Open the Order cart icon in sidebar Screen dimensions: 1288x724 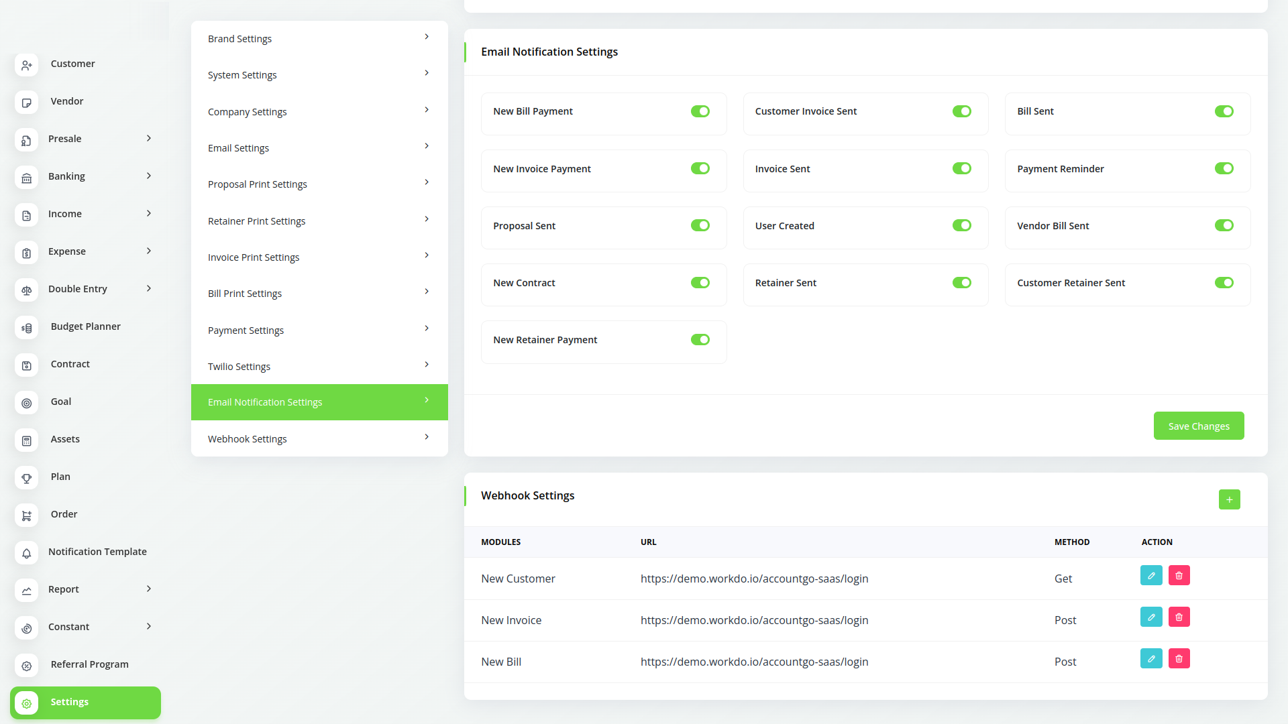27,516
